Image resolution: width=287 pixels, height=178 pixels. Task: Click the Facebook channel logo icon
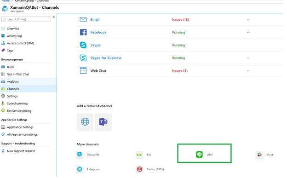click(x=83, y=32)
